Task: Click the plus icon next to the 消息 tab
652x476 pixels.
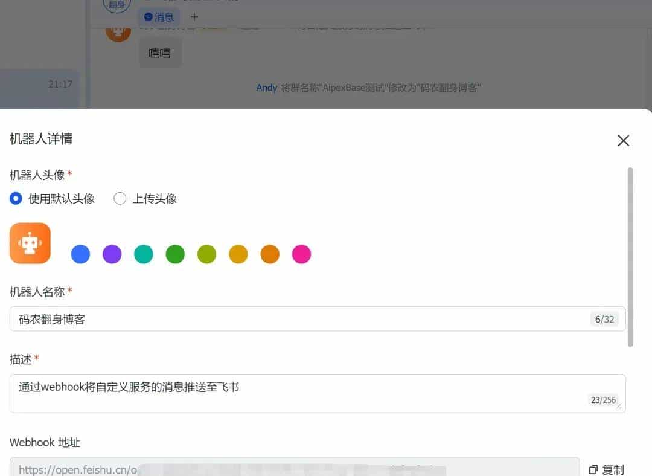Action: pos(194,16)
